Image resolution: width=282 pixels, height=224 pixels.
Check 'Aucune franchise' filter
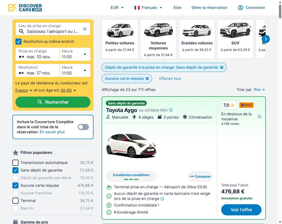(x=15, y=193)
